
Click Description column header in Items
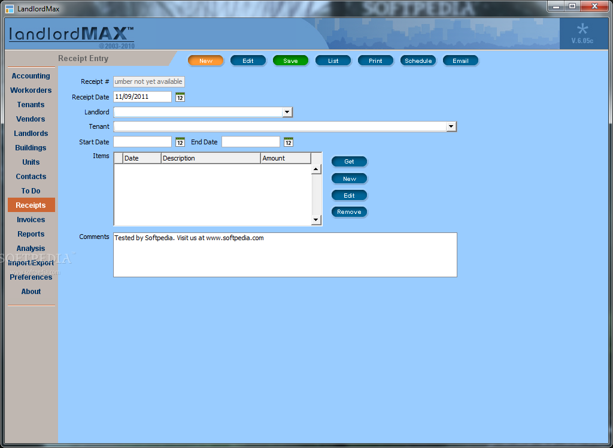(211, 158)
